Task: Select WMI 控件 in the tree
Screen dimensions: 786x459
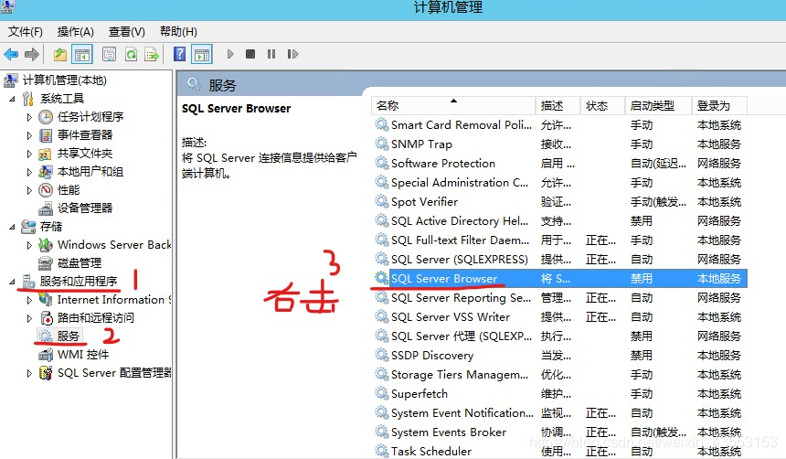Action: 83,355
